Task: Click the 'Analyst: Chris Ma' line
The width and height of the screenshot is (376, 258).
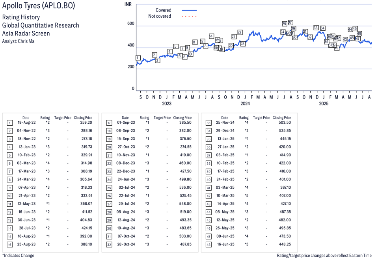Action: click(x=18, y=41)
